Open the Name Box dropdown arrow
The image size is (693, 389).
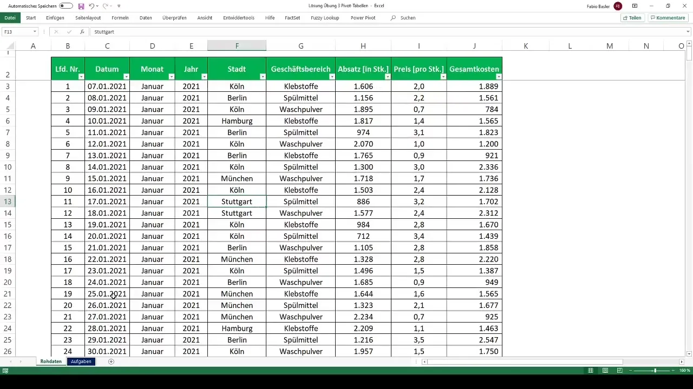35,32
